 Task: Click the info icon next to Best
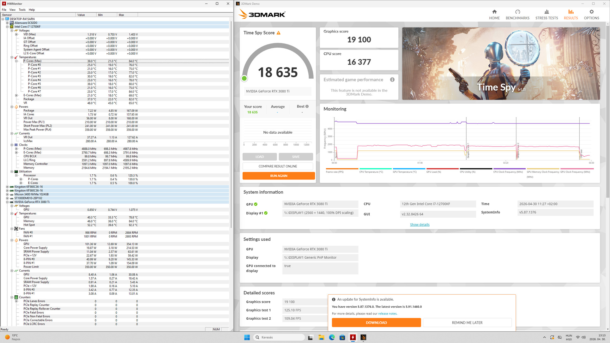point(307,106)
